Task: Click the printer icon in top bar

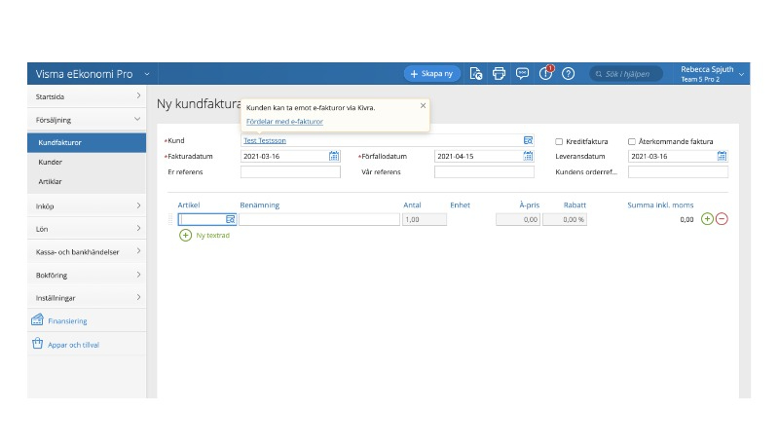Action: 499,73
